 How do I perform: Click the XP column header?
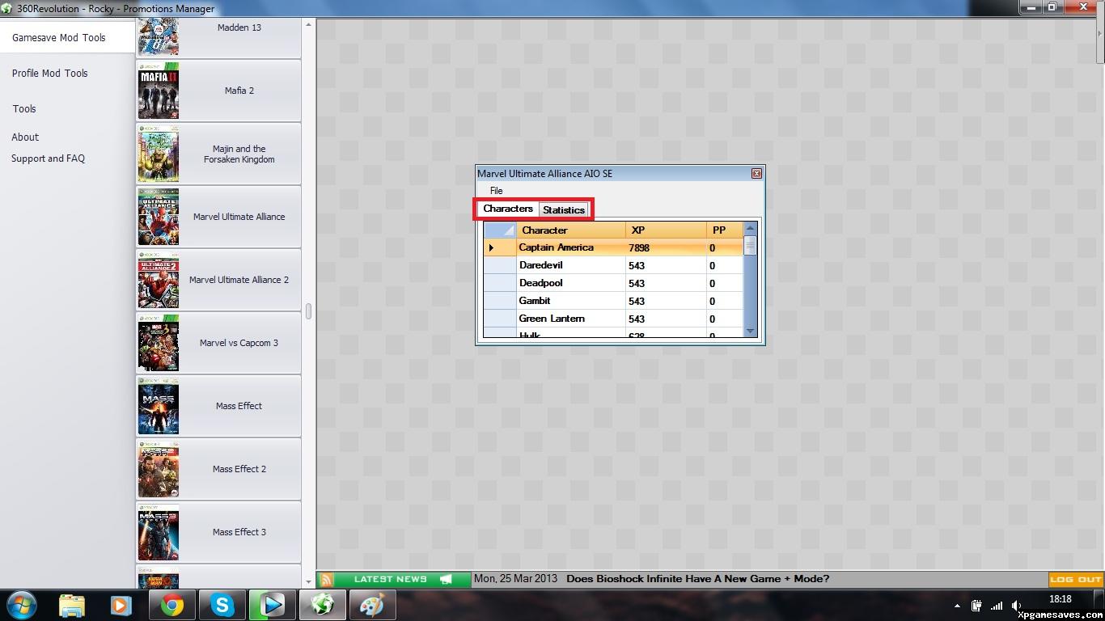pyautogui.click(x=638, y=230)
